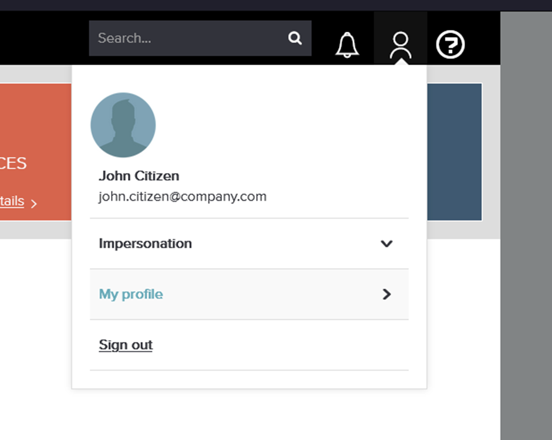Click the john.citizen@company.com email address
The width and height of the screenshot is (552, 440).
(x=183, y=197)
